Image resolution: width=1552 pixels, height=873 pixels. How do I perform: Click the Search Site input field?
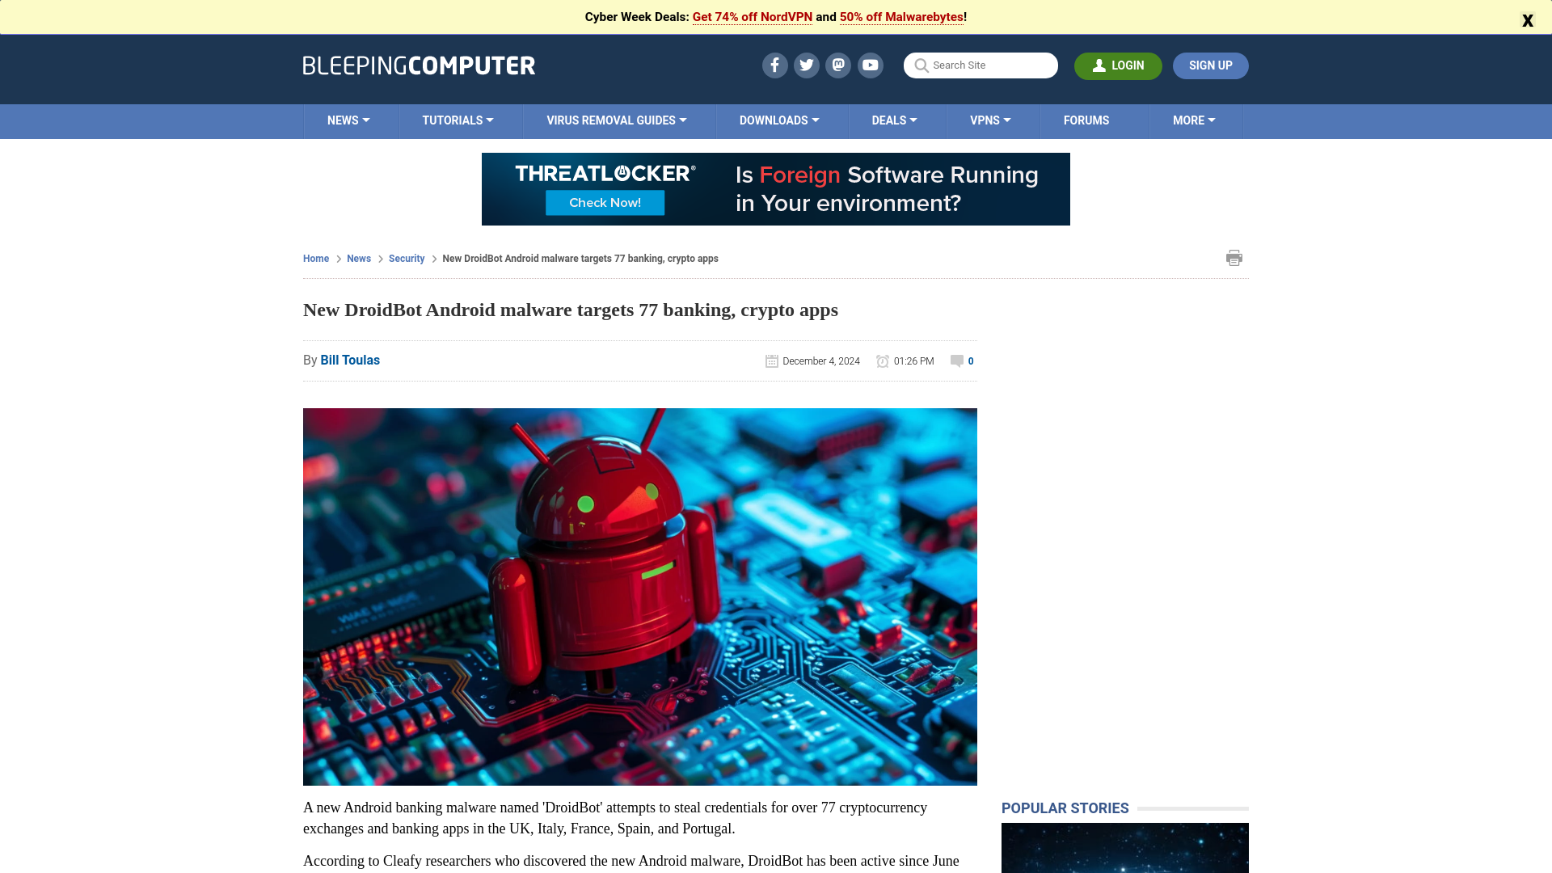point(990,65)
